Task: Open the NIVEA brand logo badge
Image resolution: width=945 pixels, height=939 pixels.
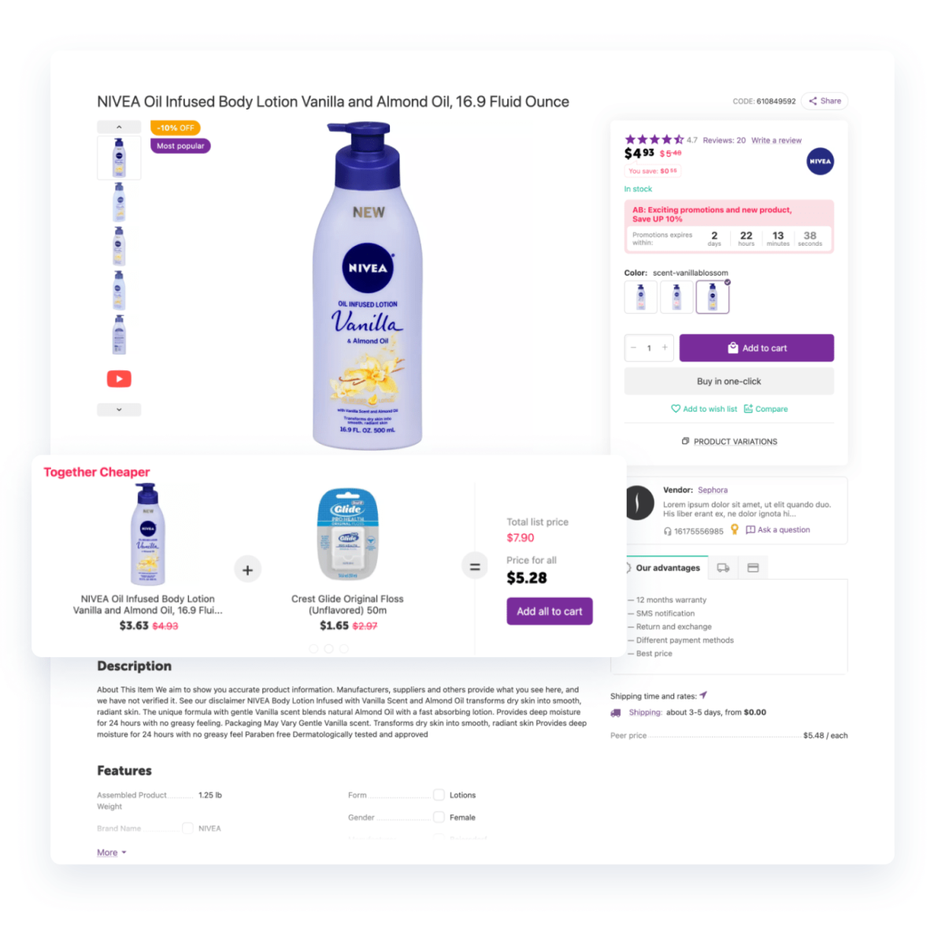Action: point(820,161)
